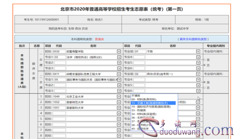Select 否 for 战略支援部队信息工程大学 专业组内调剂

point(204,88)
